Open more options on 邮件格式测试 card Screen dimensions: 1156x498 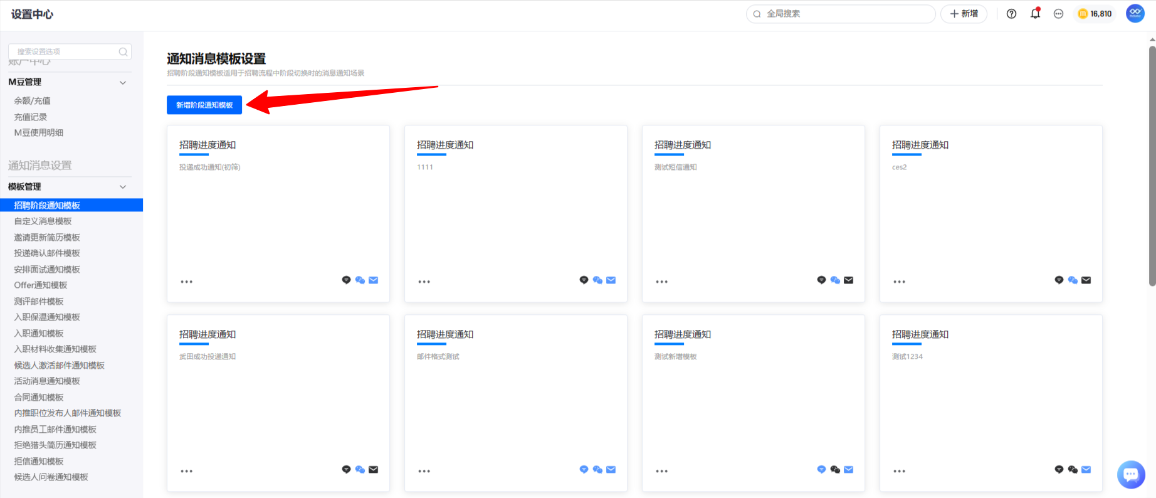(x=424, y=471)
